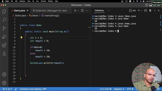The width and height of the screenshot is (162, 91).
Task: Click UTF-8 encoding status item
Action: click(130, 89)
